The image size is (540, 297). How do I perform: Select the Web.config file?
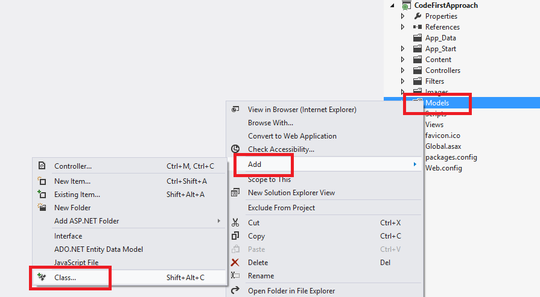coord(443,168)
